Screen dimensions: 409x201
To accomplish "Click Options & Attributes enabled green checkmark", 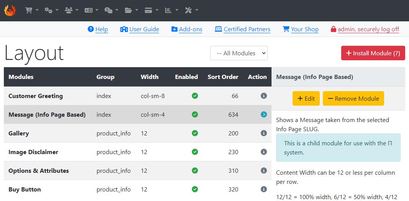I will [195, 170].
